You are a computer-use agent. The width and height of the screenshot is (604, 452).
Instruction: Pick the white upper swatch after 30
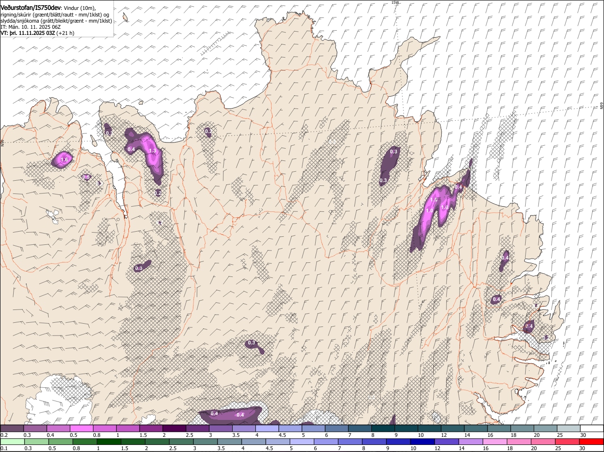click(592, 428)
